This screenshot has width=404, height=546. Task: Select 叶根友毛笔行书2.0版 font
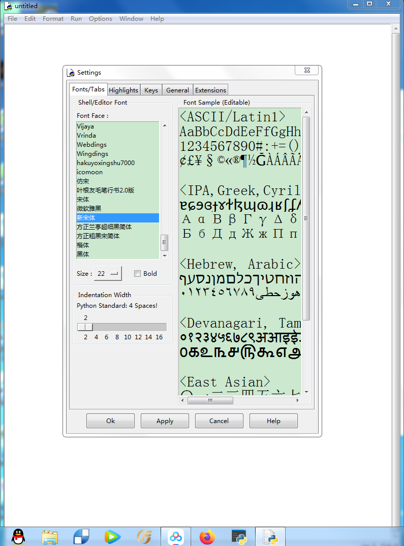point(118,190)
